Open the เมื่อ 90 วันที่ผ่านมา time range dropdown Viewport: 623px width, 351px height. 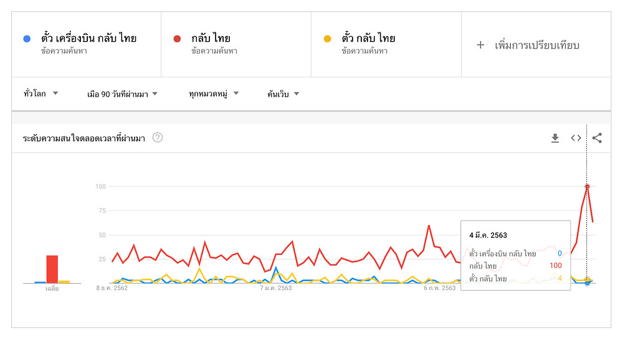[122, 94]
